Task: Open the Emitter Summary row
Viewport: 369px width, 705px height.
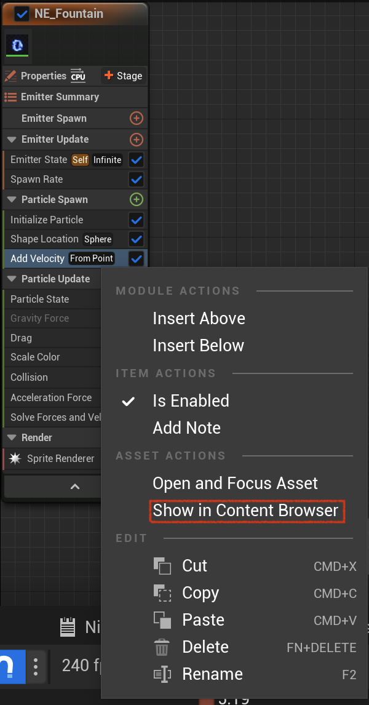Action: (75, 97)
